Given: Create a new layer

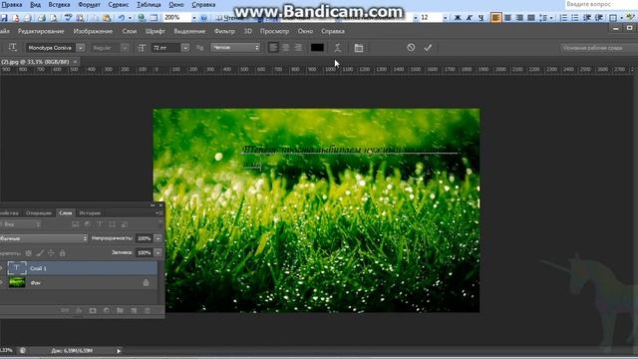Looking at the screenshot, I should 134,310.
